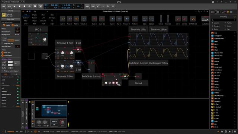Open the PLAY menu
The width and height of the screenshot is (238, 134).
[9, 6]
